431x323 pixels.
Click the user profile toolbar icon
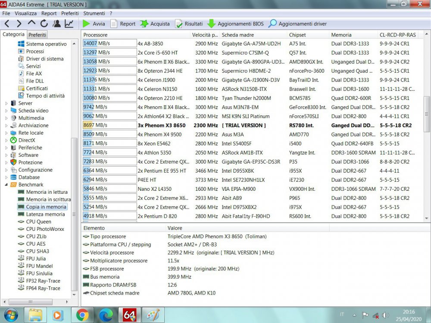[56, 24]
